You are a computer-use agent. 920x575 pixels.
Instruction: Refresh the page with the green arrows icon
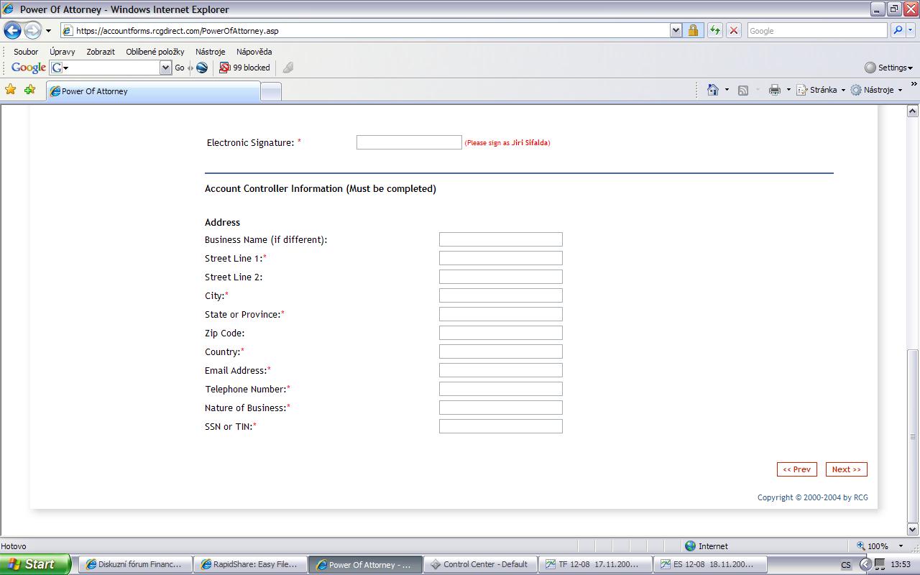(x=714, y=31)
